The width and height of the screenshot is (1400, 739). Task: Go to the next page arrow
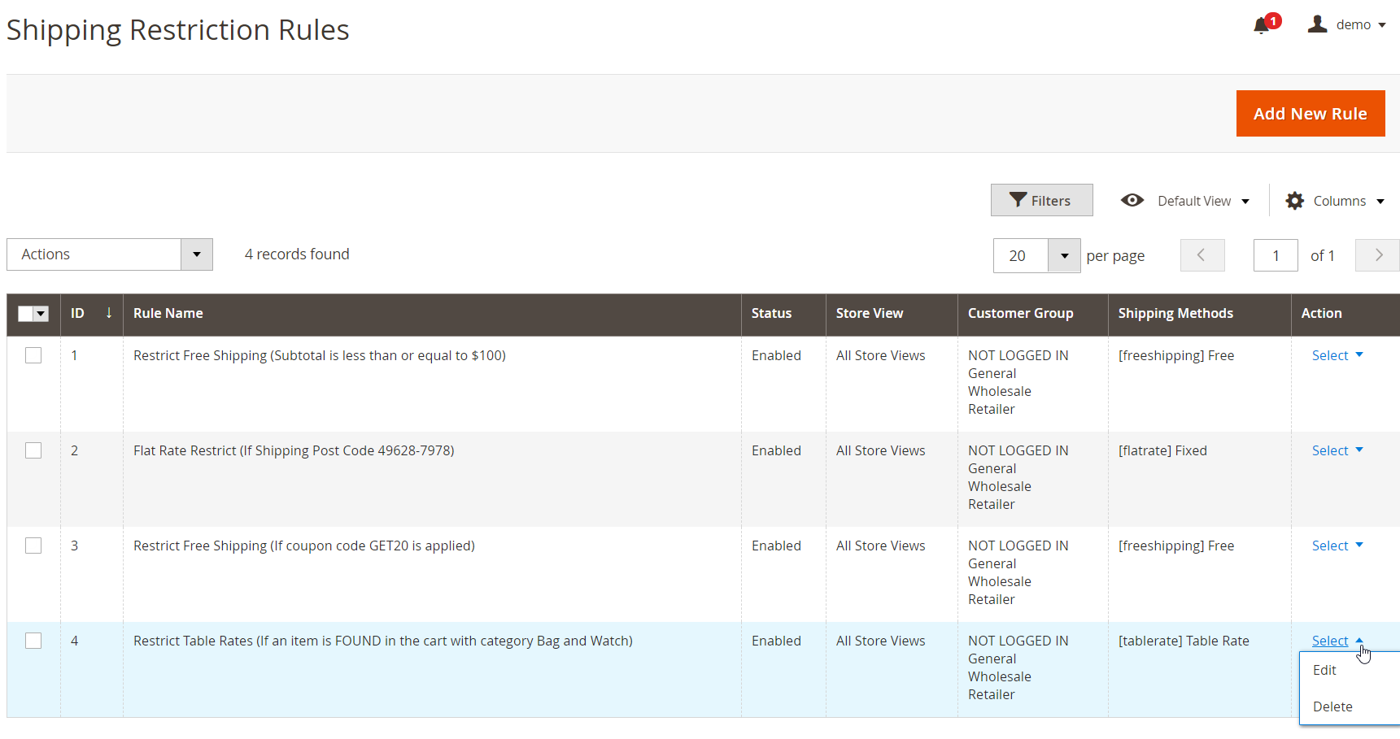pos(1377,255)
